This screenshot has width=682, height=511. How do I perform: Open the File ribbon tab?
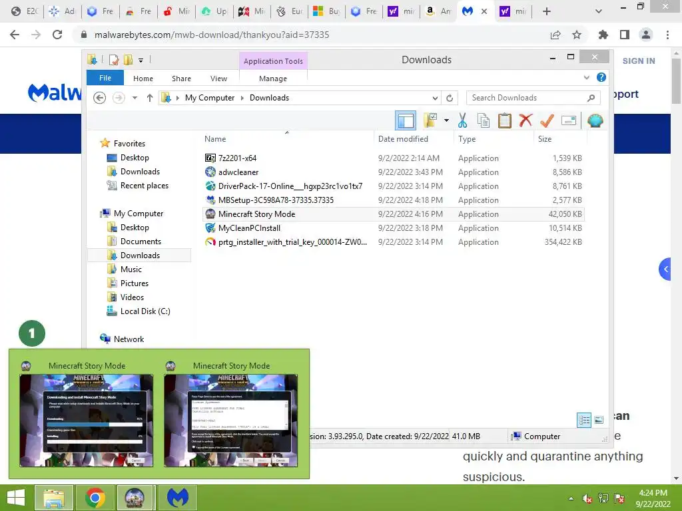coord(105,78)
